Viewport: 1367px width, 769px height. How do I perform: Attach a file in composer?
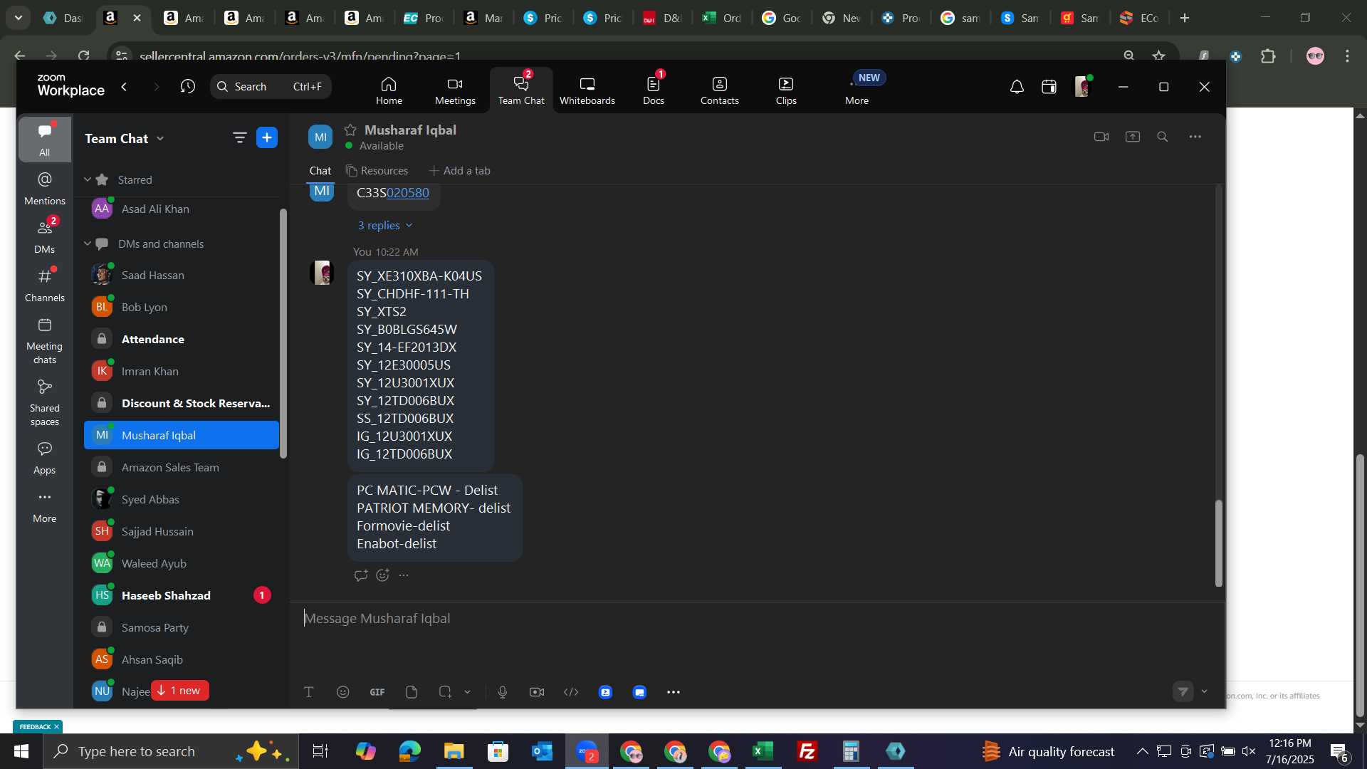click(x=412, y=692)
